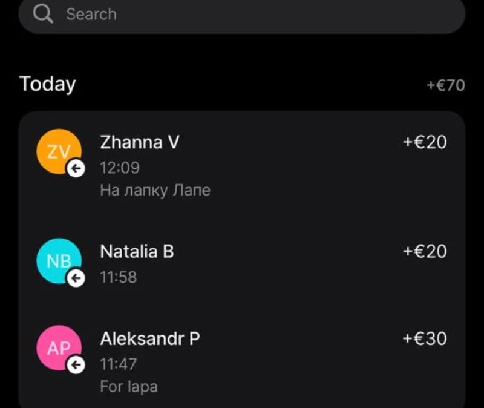This screenshot has width=484, height=408.
Task: Open Natalia B's cyan NB avatar
Action: pyautogui.click(x=58, y=260)
